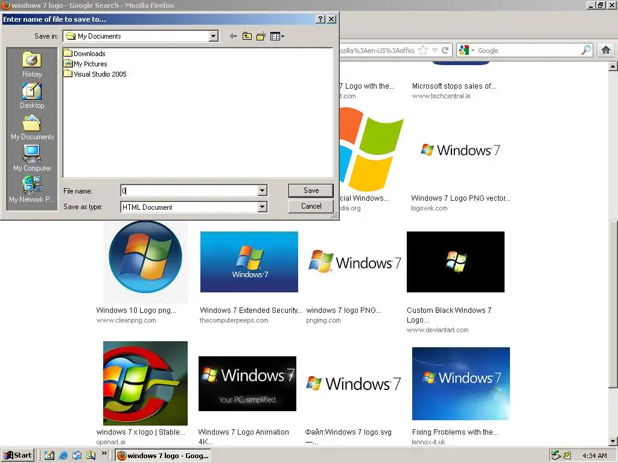The image size is (618, 463).
Task: Click the Show Desktop quick launch icon
Action: [49, 455]
